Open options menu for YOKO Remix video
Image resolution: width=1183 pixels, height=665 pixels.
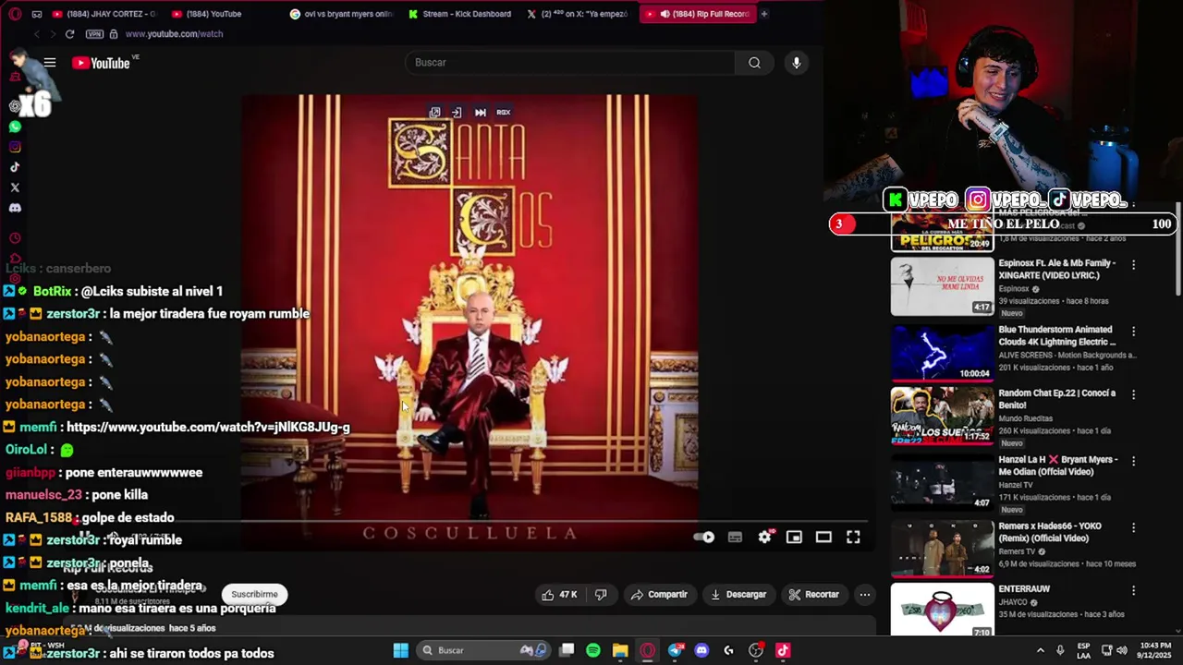coord(1133,527)
